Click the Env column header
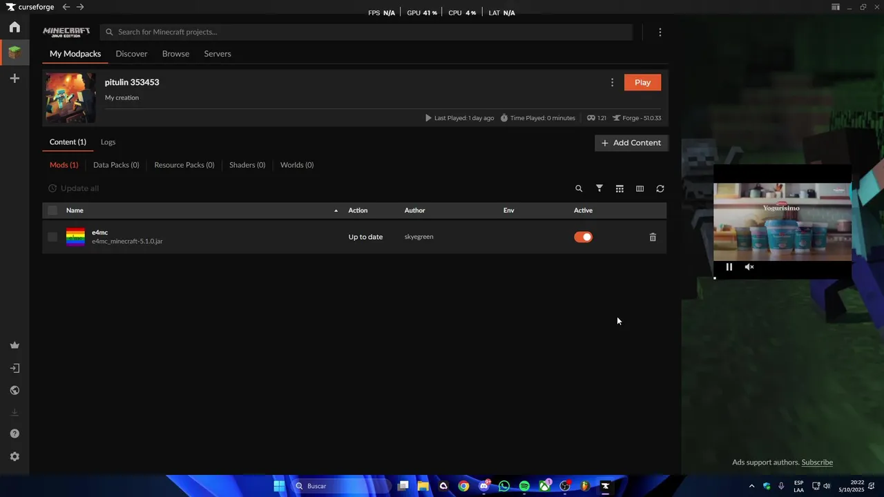The height and width of the screenshot is (497, 884). point(508,210)
